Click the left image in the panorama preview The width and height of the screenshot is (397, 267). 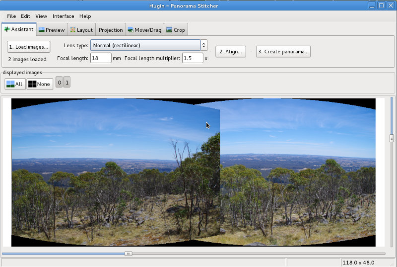click(x=116, y=173)
